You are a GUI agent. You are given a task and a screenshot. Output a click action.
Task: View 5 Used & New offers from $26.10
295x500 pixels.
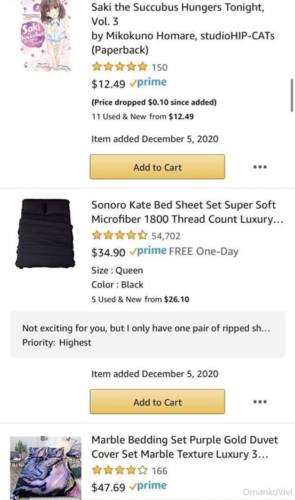(140, 299)
